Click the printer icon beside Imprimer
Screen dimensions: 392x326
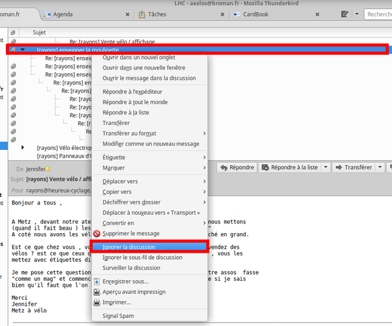(97, 302)
